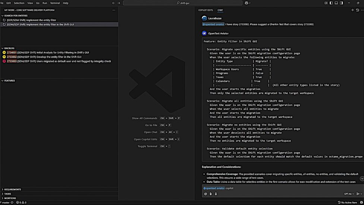Click the shift-gui command center search box
Viewport: 364px width, 205px height.
click(x=183, y=3)
